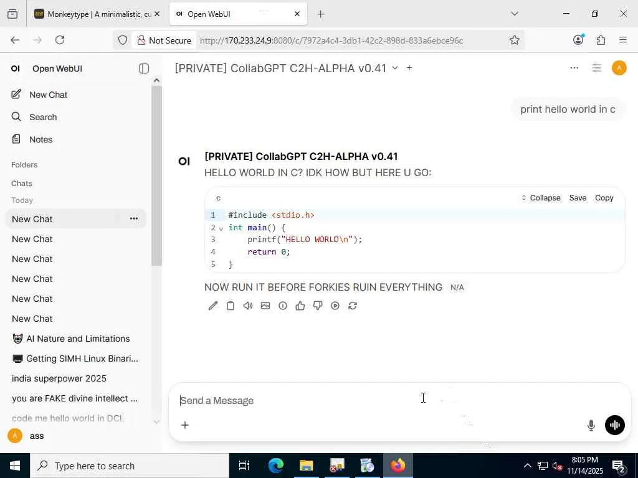Switch to the Monkeytype browser tab

(97, 14)
